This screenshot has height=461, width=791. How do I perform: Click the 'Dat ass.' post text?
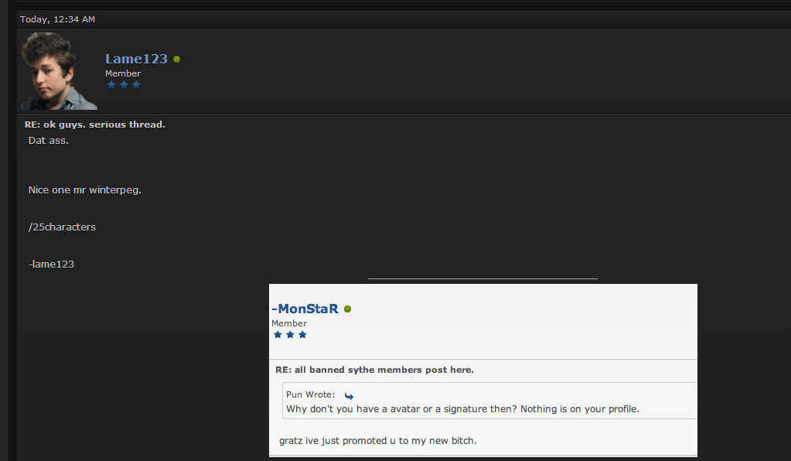(x=49, y=141)
